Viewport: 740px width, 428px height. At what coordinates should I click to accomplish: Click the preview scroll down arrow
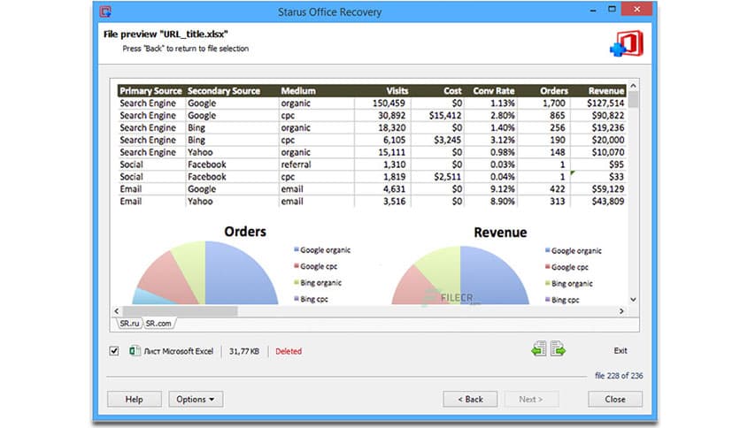[x=634, y=299]
